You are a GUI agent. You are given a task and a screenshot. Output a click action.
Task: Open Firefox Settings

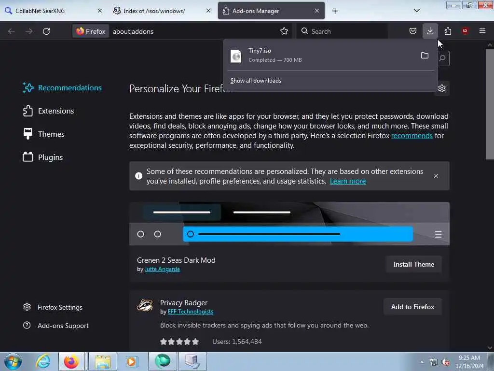point(53,307)
